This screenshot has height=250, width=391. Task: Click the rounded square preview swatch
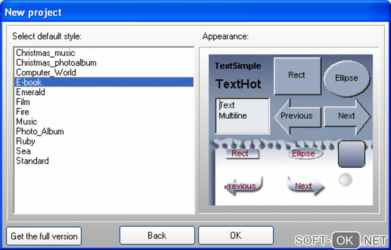352,154
